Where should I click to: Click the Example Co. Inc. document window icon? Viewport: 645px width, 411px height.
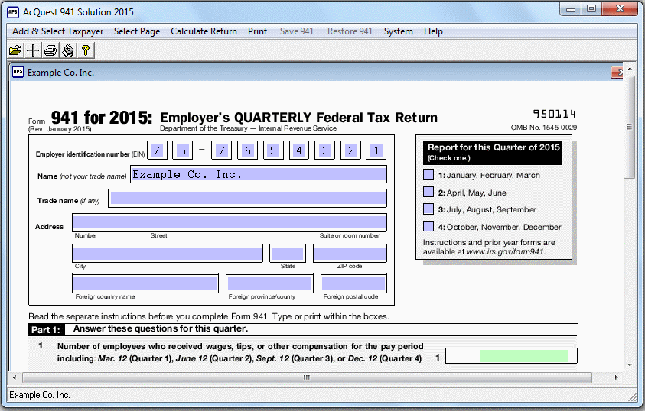point(18,72)
